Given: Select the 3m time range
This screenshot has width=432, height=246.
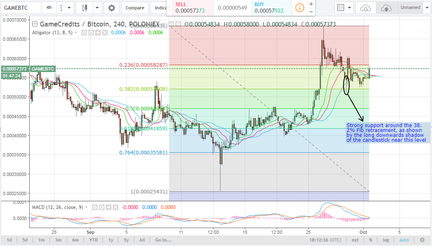Looking at the screenshot, I should click(59, 240).
